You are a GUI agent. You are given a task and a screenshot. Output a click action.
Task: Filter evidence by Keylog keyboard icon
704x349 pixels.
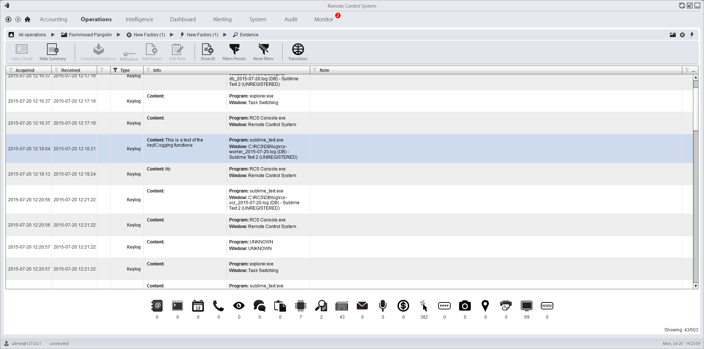[x=342, y=306]
